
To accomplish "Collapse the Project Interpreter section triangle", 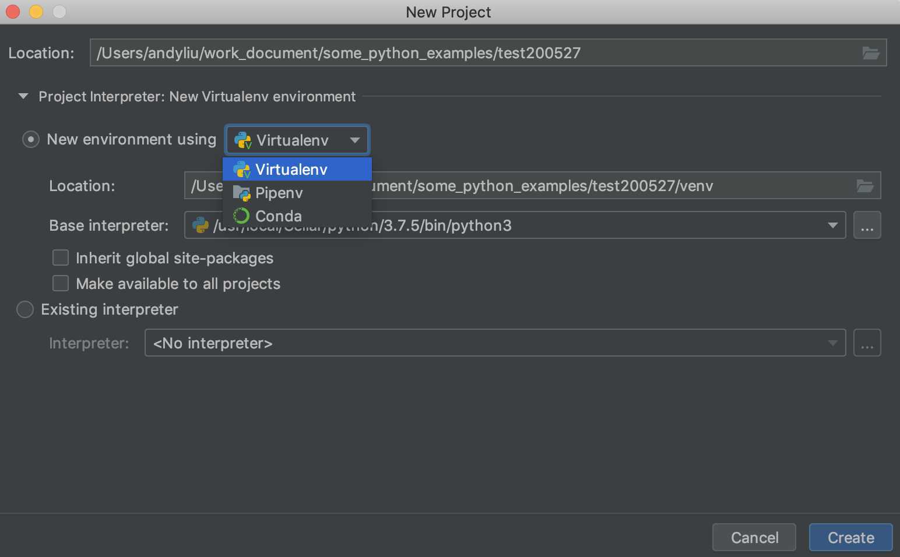I will click(x=23, y=96).
